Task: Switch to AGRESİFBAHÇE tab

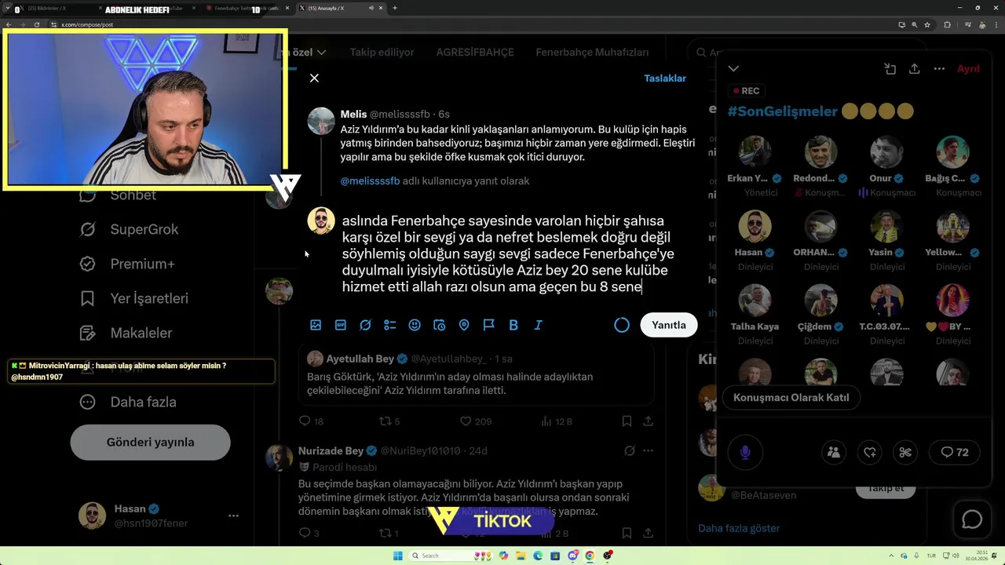Action: (475, 53)
